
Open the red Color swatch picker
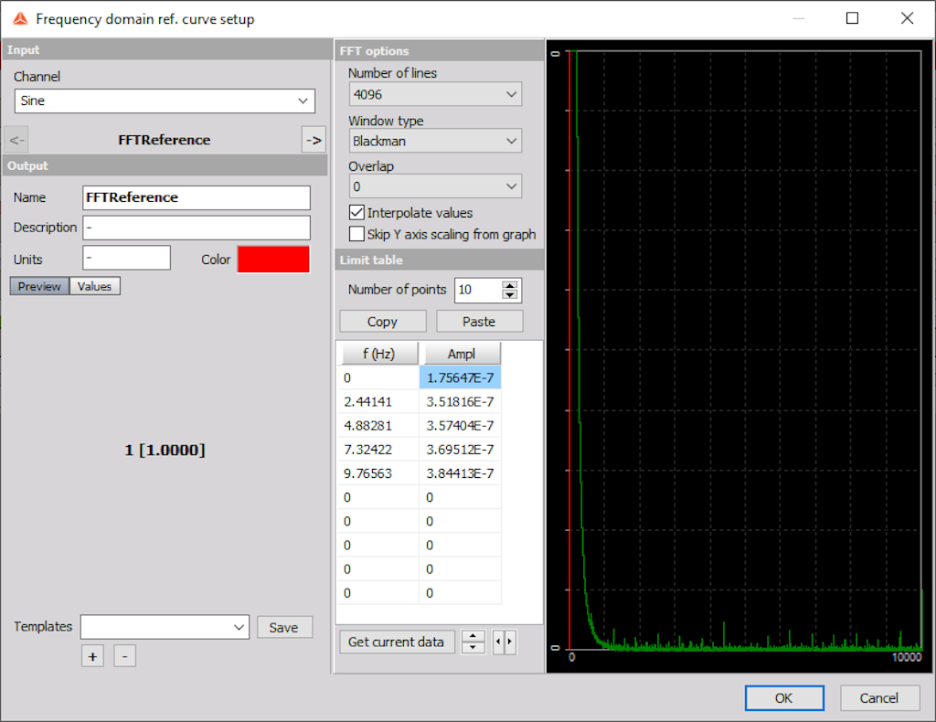click(x=273, y=260)
